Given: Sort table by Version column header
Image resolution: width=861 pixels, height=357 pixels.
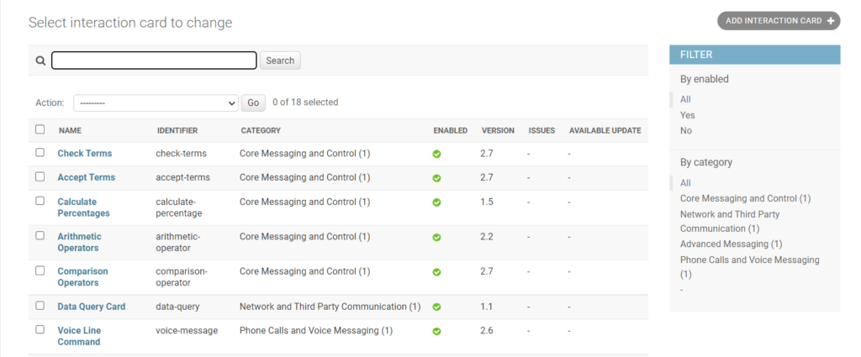Looking at the screenshot, I should [x=498, y=130].
